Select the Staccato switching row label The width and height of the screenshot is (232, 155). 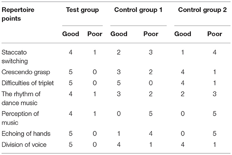click(15, 57)
